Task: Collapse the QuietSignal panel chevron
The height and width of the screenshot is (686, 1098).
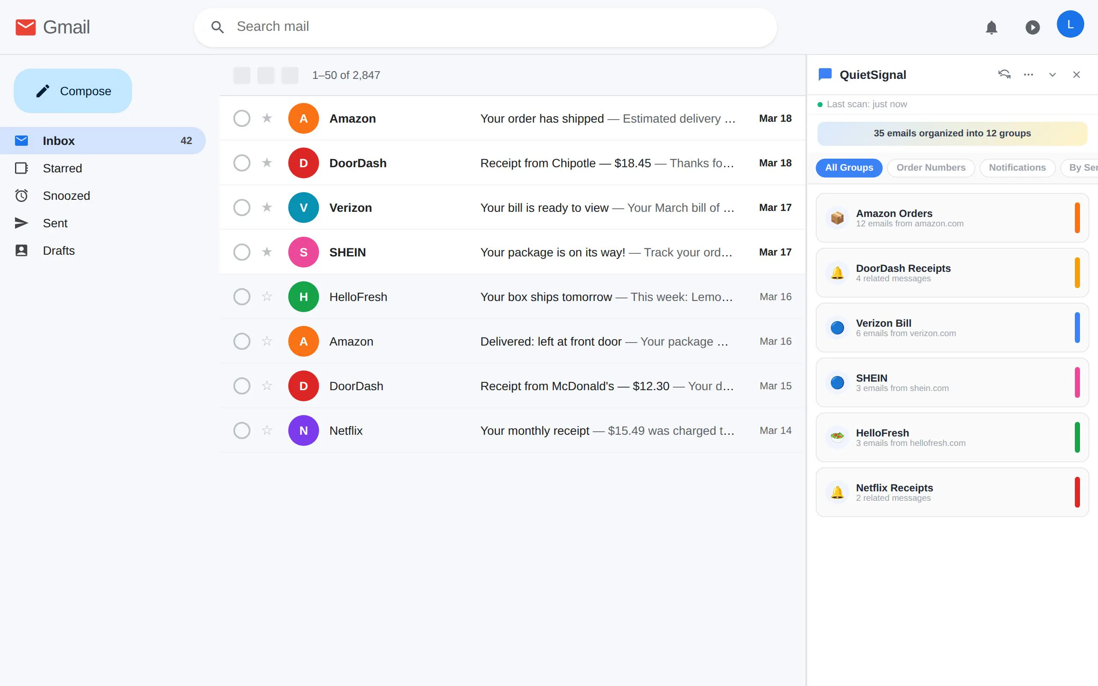Action: tap(1052, 75)
